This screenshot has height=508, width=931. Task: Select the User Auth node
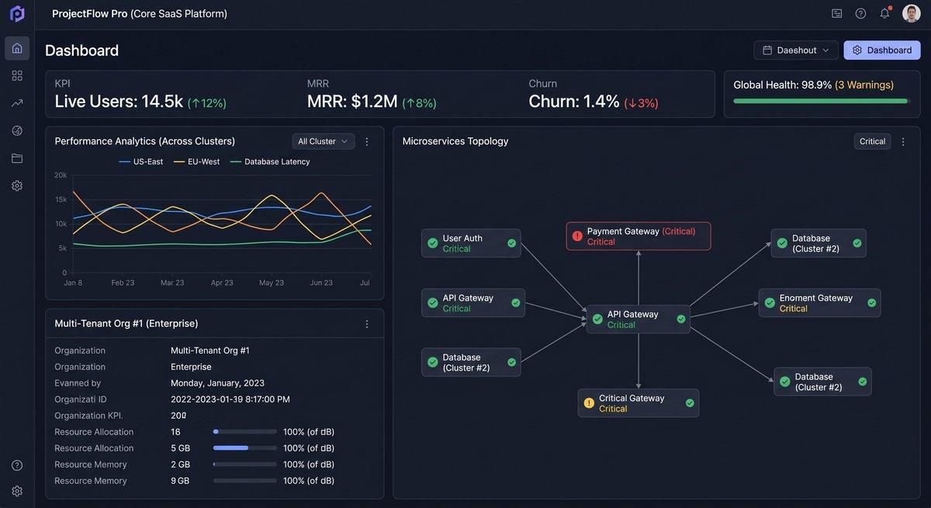point(471,244)
